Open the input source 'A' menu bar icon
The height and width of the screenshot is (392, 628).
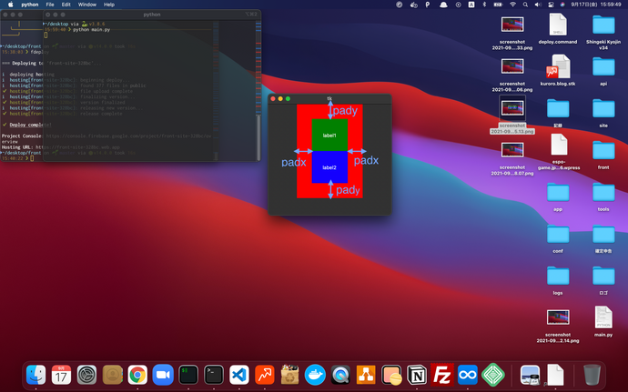click(471, 5)
